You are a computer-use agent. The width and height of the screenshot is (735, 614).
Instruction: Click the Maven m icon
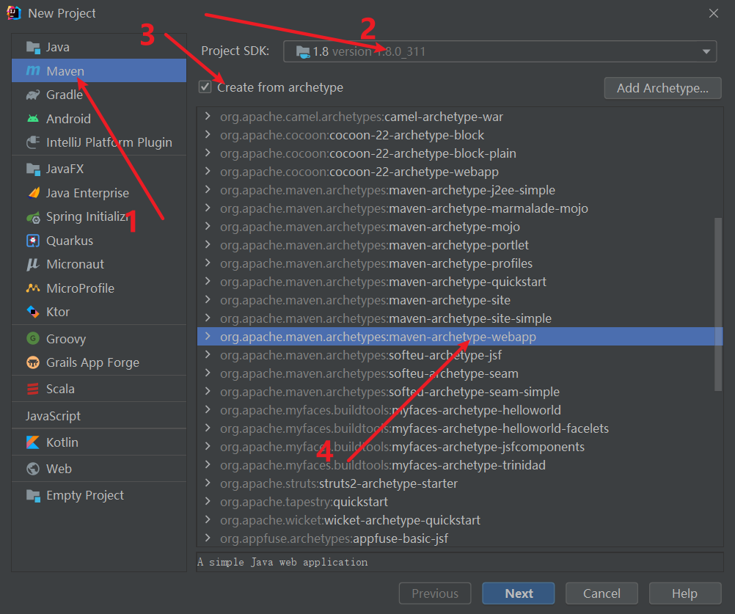tap(33, 70)
